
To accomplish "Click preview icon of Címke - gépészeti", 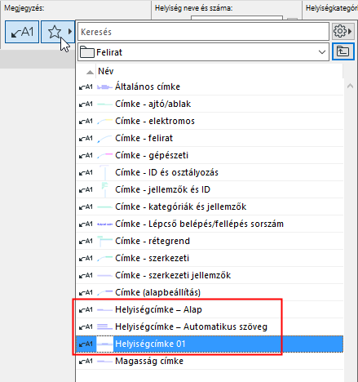I will coord(104,155).
